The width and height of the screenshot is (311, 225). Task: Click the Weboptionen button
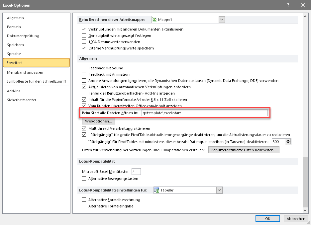click(98, 121)
